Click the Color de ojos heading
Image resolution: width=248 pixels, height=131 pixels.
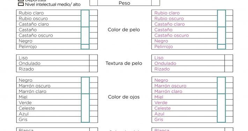coord(124,97)
